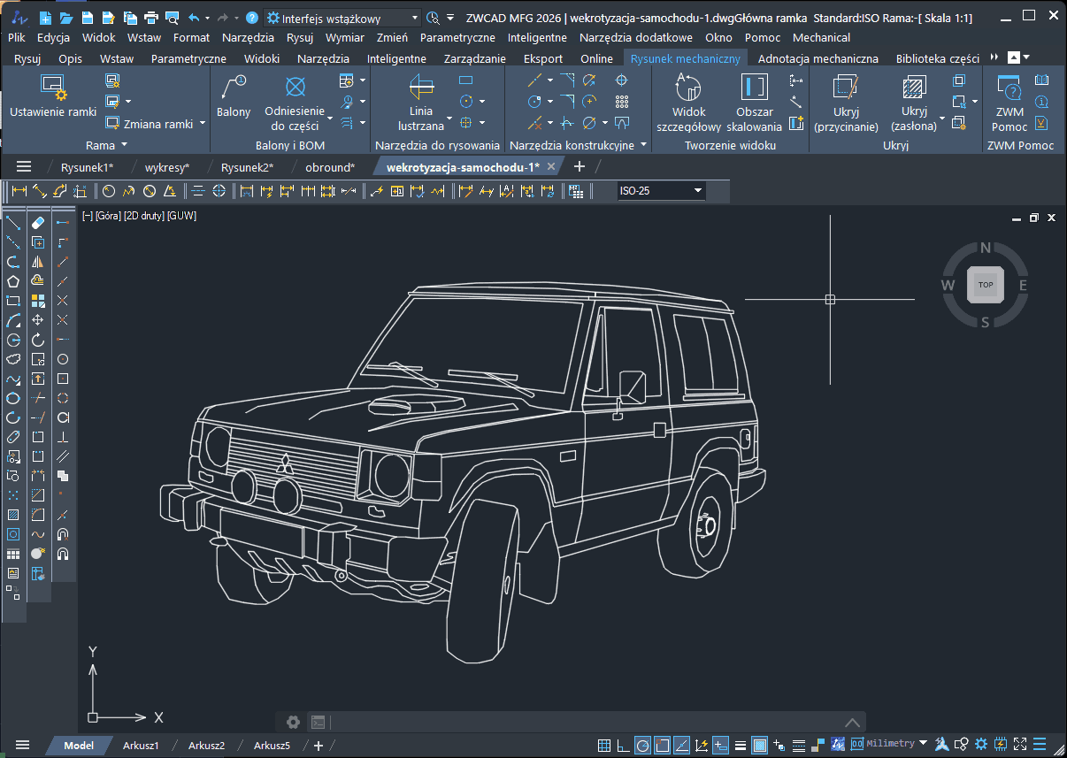Select the eraser tool in left toolbar
Viewport: 1067px width, 758px height.
click(38, 223)
